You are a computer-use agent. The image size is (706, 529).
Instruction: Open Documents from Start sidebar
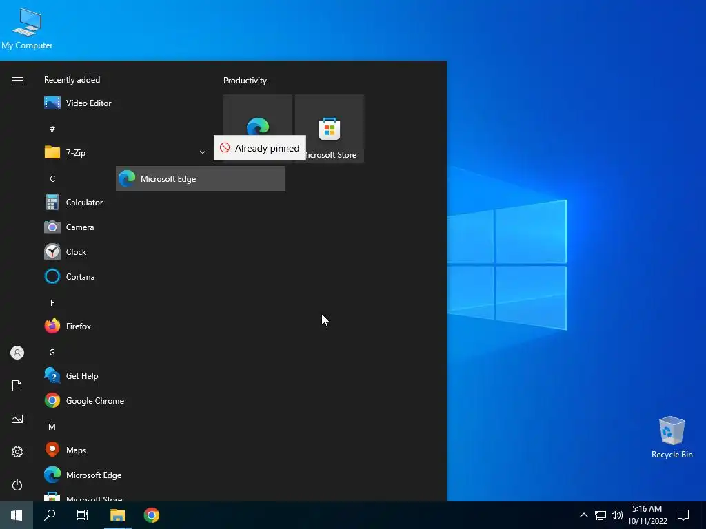coord(17,386)
